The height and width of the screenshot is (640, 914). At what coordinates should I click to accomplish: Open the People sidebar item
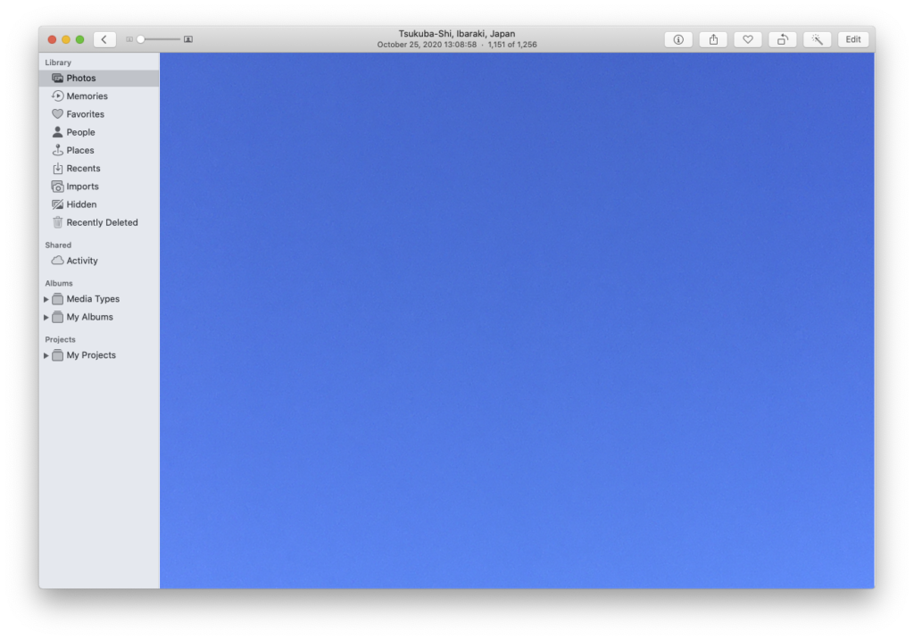[x=80, y=132]
